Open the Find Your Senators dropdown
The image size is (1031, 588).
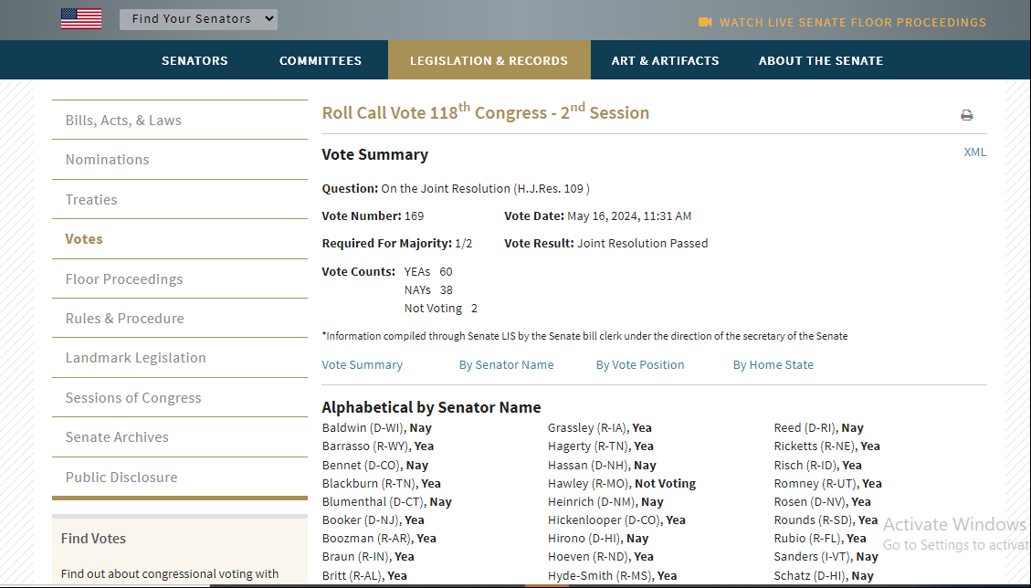198,19
